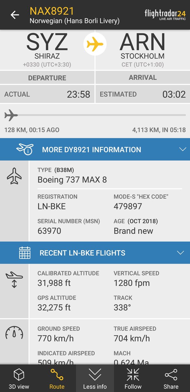Click the yellow airplane route icon
The width and height of the screenshot is (190, 392).
point(95,44)
